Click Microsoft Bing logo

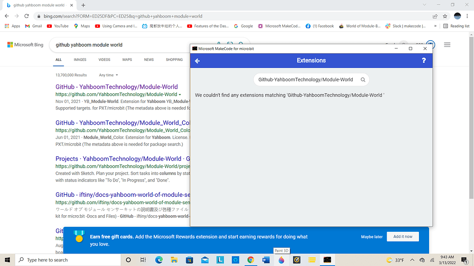coord(25,45)
